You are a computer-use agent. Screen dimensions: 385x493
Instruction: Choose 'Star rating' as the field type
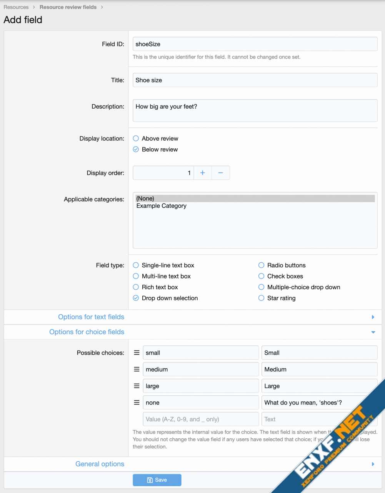click(261, 298)
